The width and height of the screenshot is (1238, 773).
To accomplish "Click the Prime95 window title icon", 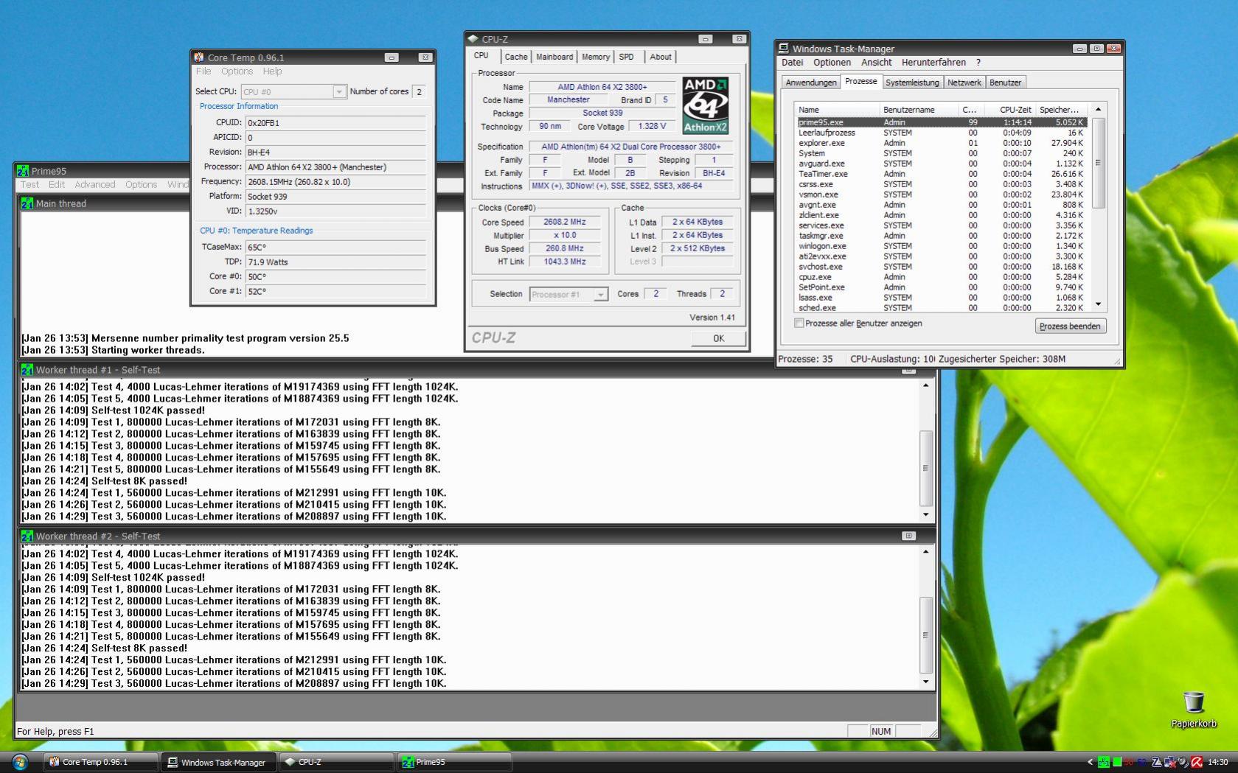I will [x=23, y=171].
